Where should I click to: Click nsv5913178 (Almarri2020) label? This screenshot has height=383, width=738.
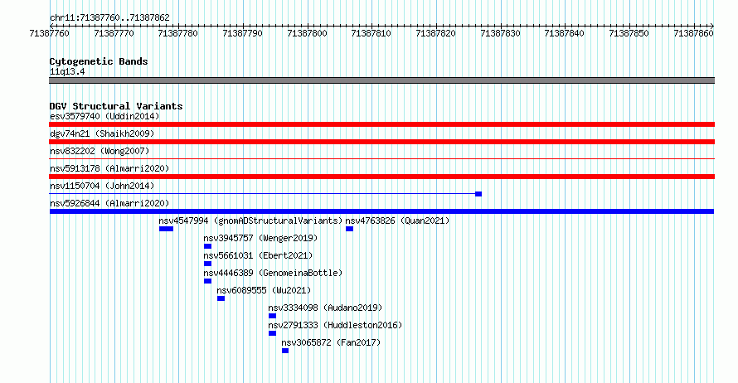coord(109,168)
